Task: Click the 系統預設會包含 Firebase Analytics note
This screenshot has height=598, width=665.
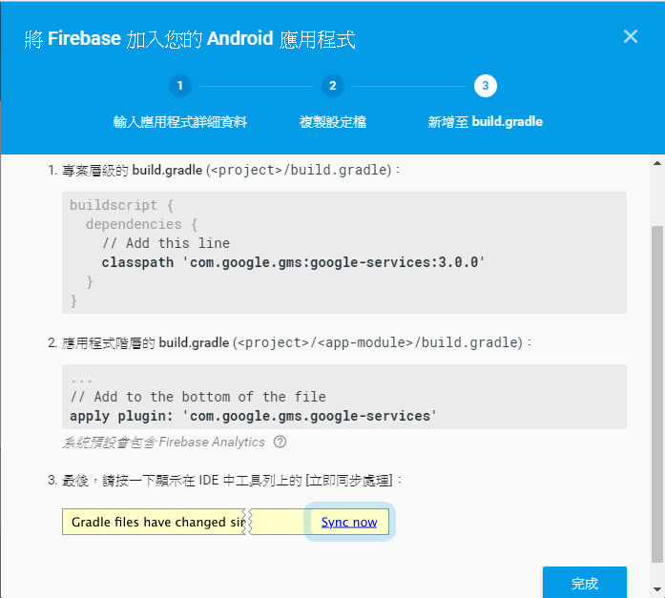Action: coord(164,442)
